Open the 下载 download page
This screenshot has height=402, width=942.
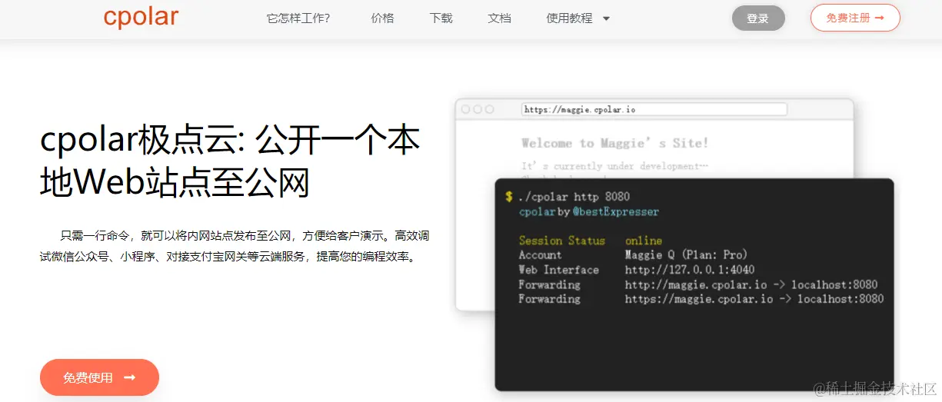(441, 18)
